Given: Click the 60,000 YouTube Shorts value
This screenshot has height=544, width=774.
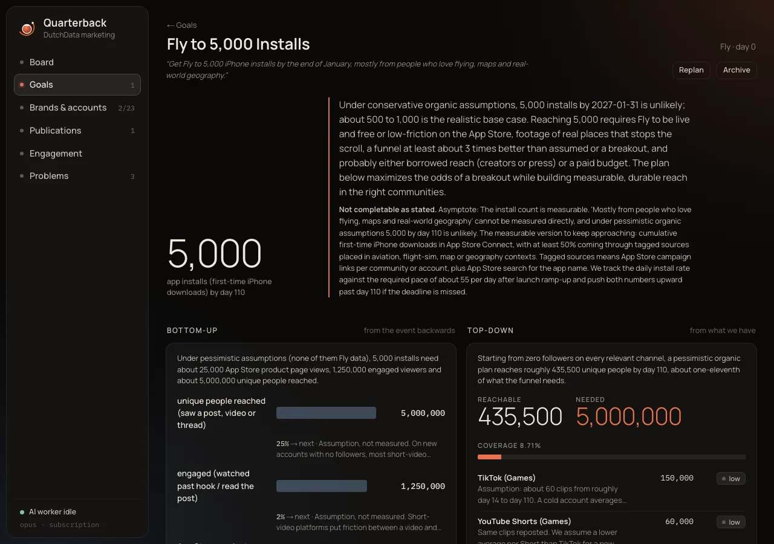Looking at the screenshot, I should pyautogui.click(x=680, y=522).
